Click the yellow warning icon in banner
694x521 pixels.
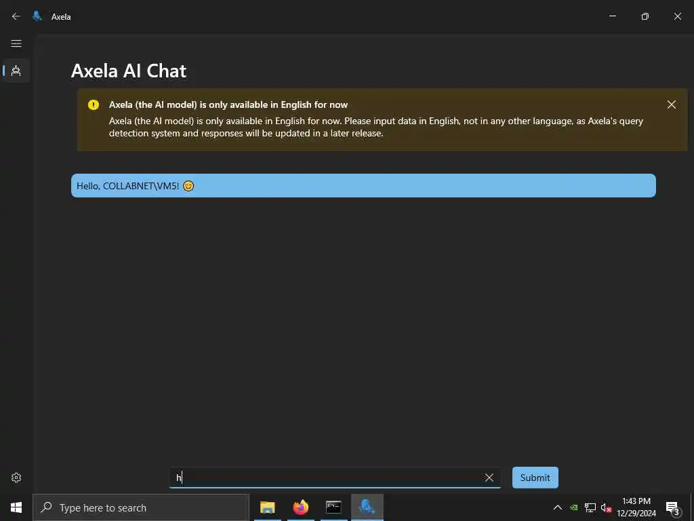click(x=94, y=104)
